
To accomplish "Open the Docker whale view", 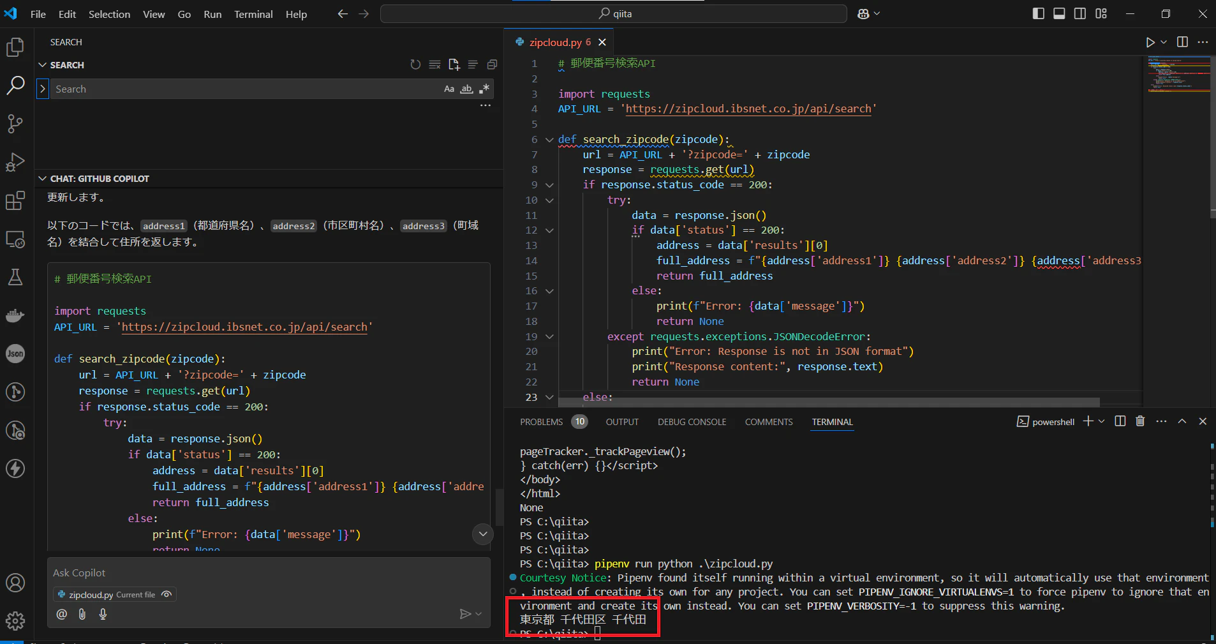I will tap(15, 315).
